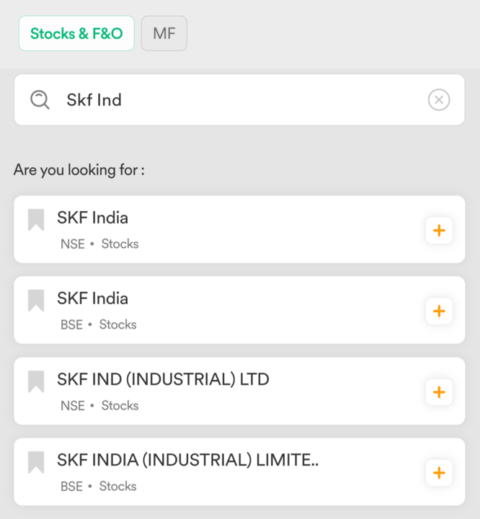Switch to Stocks & F&O tab

(x=76, y=34)
